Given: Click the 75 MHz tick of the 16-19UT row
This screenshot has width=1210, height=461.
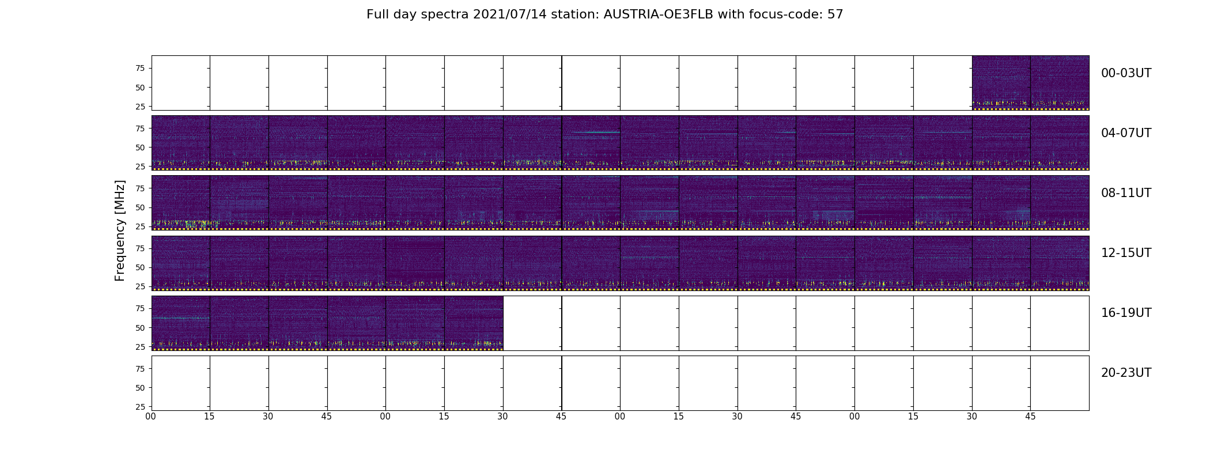Looking at the screenshot, I should tap(140, 308).
